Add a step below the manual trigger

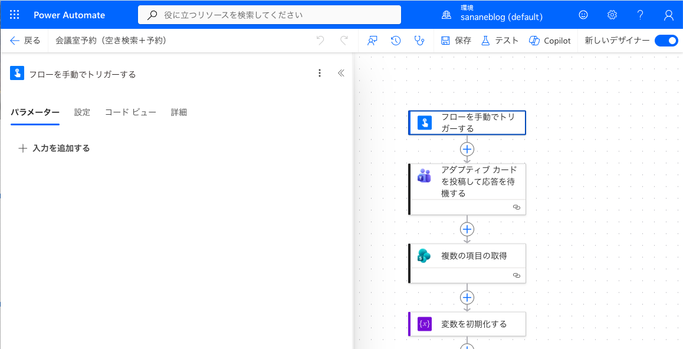tap(467, 149)
